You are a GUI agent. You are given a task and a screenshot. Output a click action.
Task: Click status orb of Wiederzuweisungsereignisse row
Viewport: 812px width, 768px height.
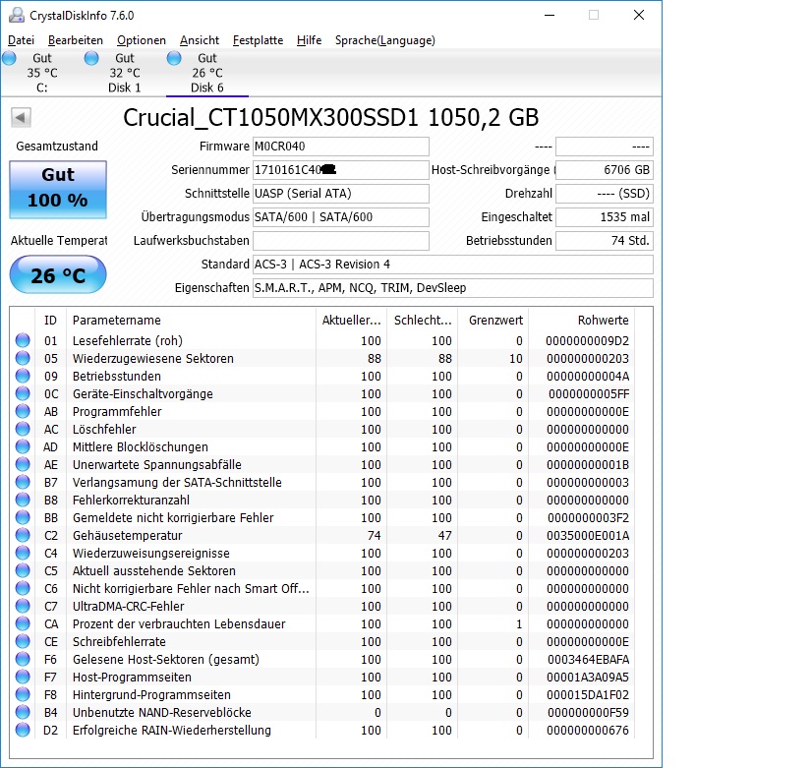23,553
